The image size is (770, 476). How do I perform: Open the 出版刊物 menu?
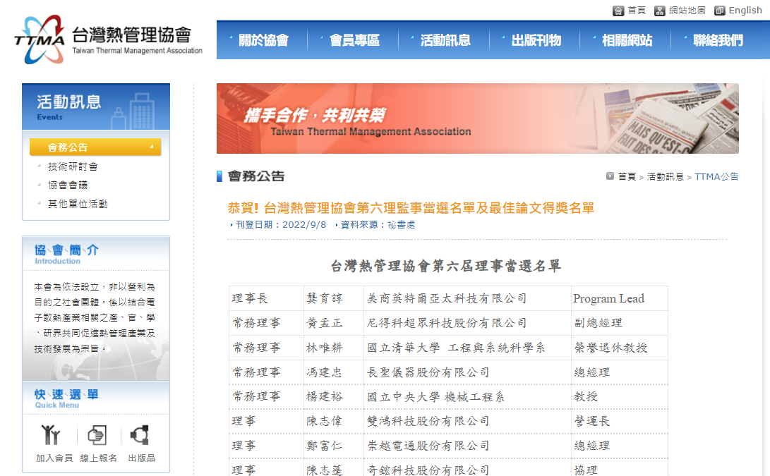tap(536, 40)
